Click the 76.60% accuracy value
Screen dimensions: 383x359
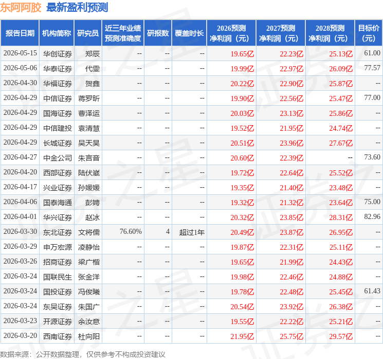(x=131, y=231)
